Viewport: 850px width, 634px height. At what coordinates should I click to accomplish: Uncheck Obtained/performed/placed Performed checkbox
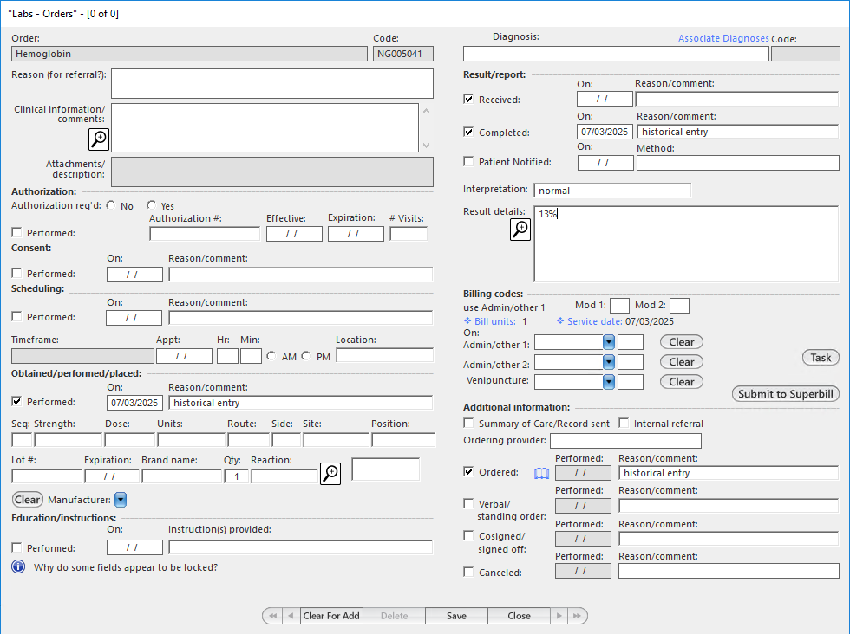tap(16, 401)
